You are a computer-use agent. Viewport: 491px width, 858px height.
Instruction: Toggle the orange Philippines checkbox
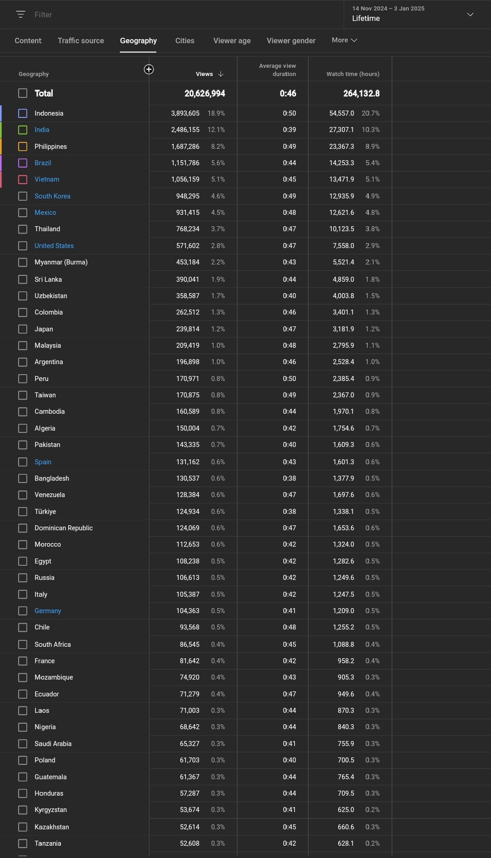point(23,147)
